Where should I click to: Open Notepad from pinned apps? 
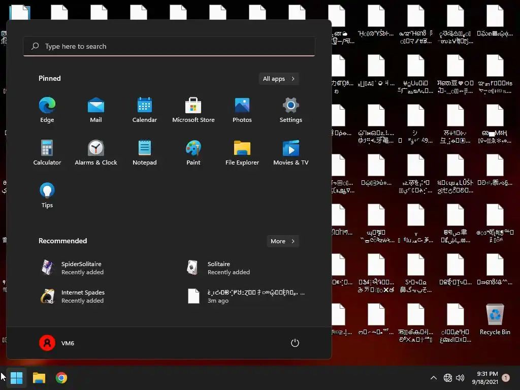pyautogui.click(x=145, y=153)
